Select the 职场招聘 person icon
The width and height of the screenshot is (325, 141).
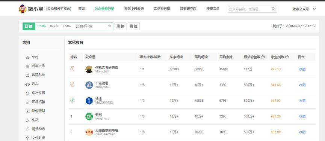27,102
